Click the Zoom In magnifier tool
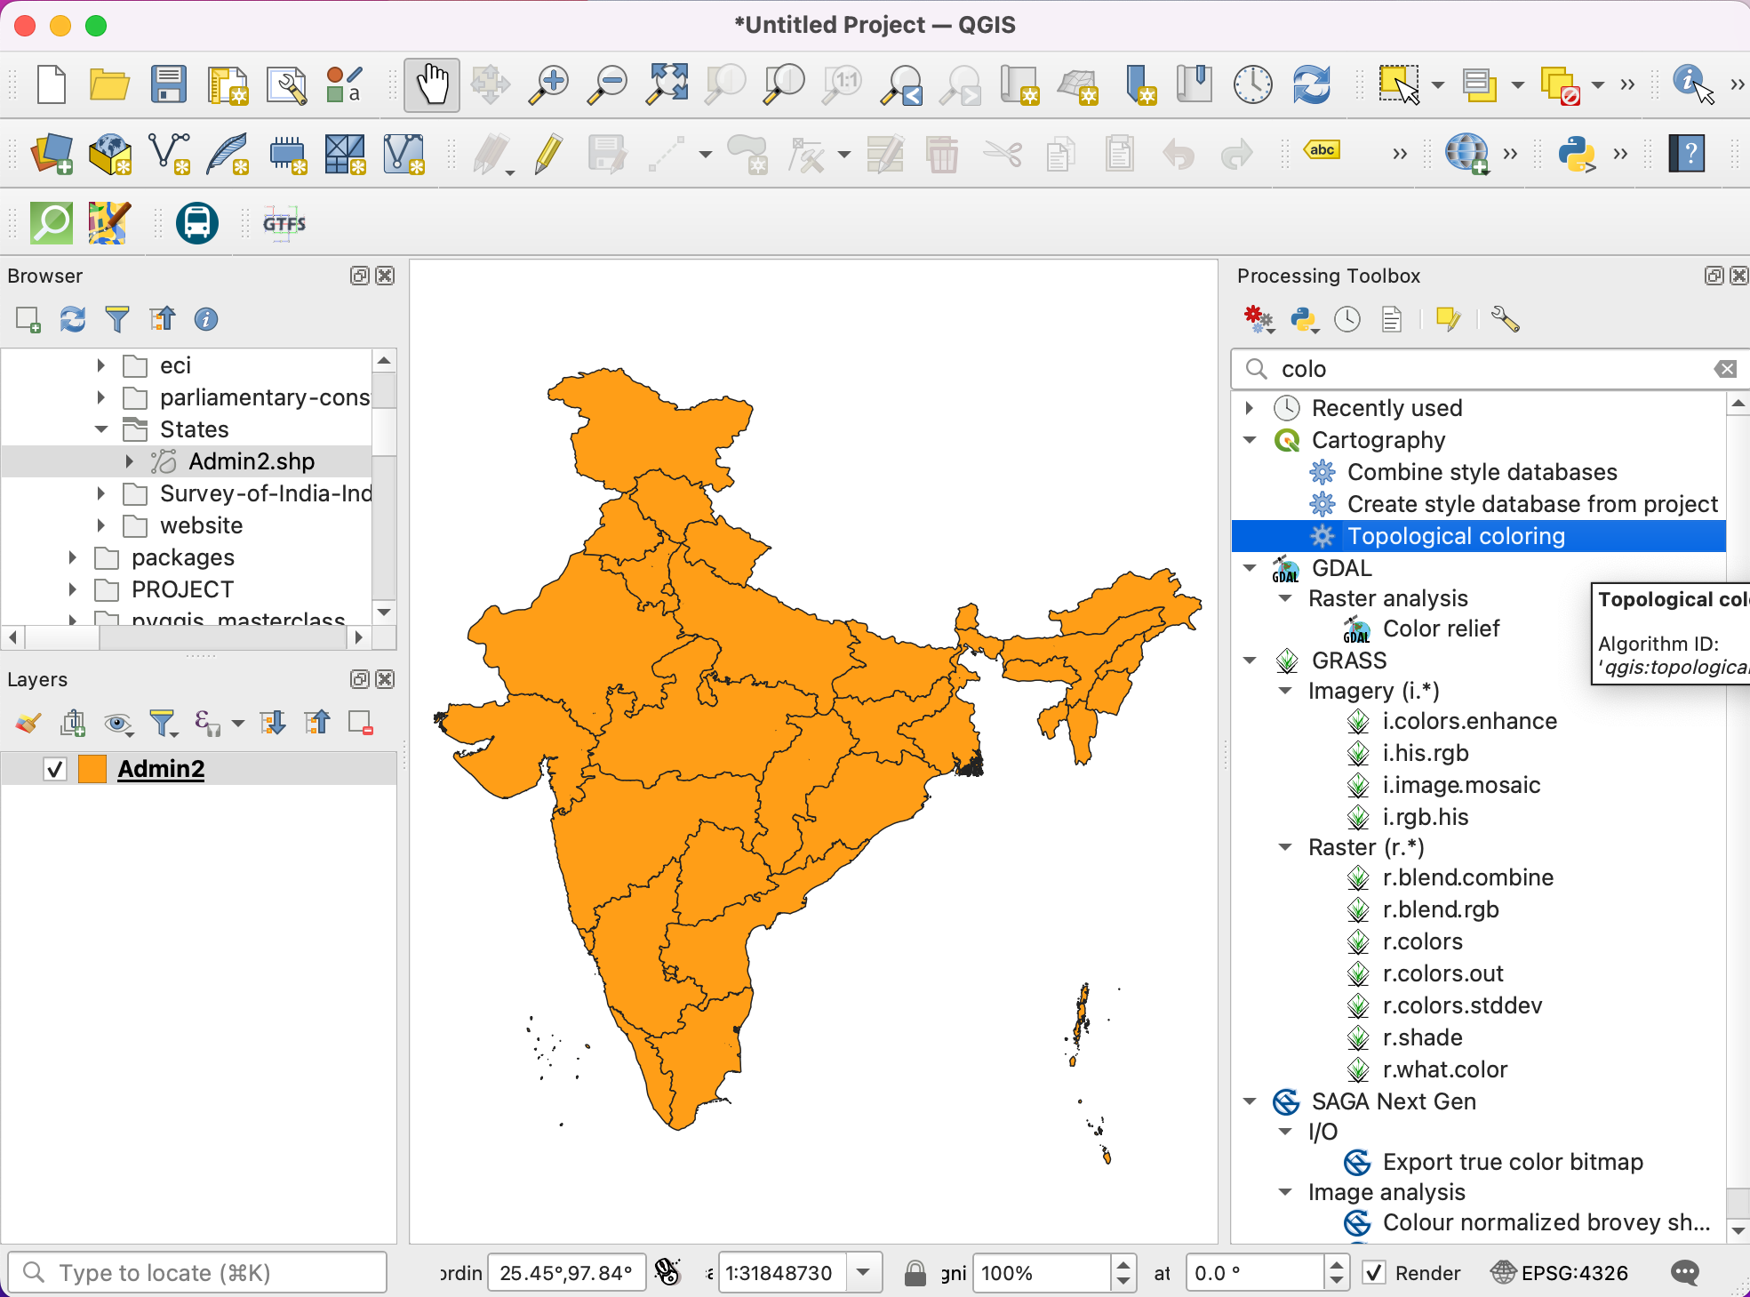Image resolution: width=1750 pixels, height=1297 pixels. click(x=548, y=85)
